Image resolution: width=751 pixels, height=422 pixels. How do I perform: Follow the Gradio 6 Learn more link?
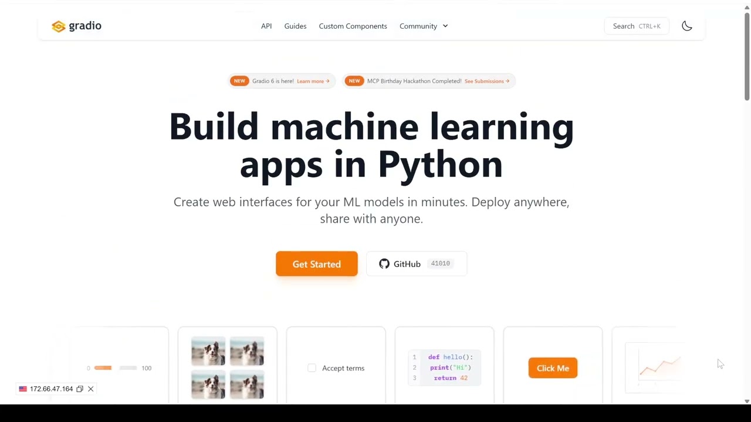[313, 81]
